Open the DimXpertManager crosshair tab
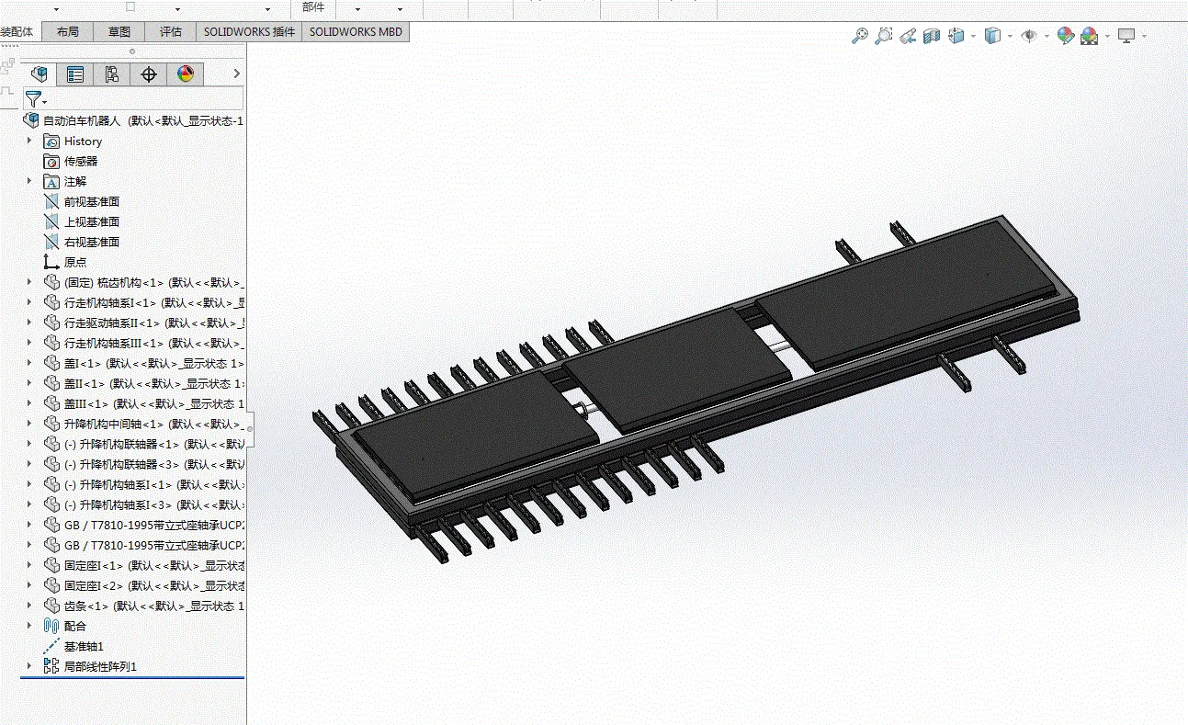The height and width of the screenshot is (725, 1188). (x=149, y=74)
